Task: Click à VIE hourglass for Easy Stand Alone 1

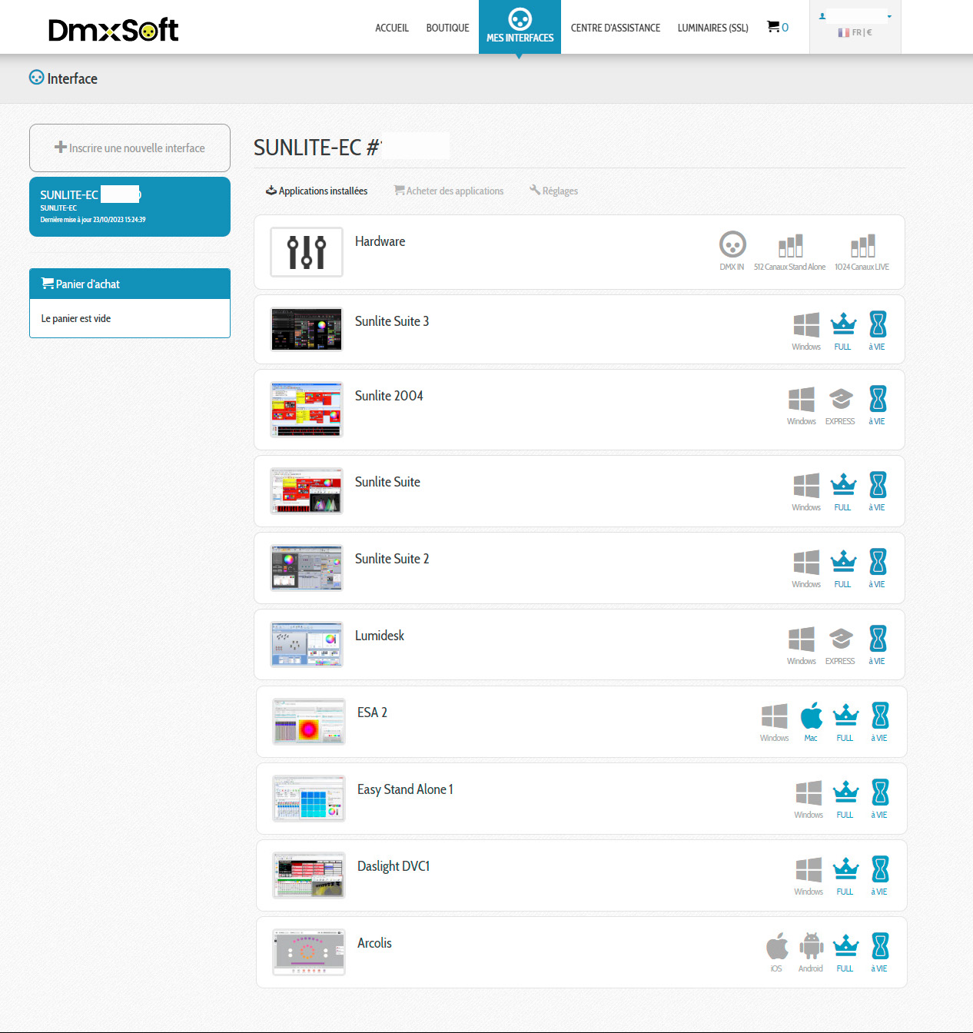Action: coord(880,792)
